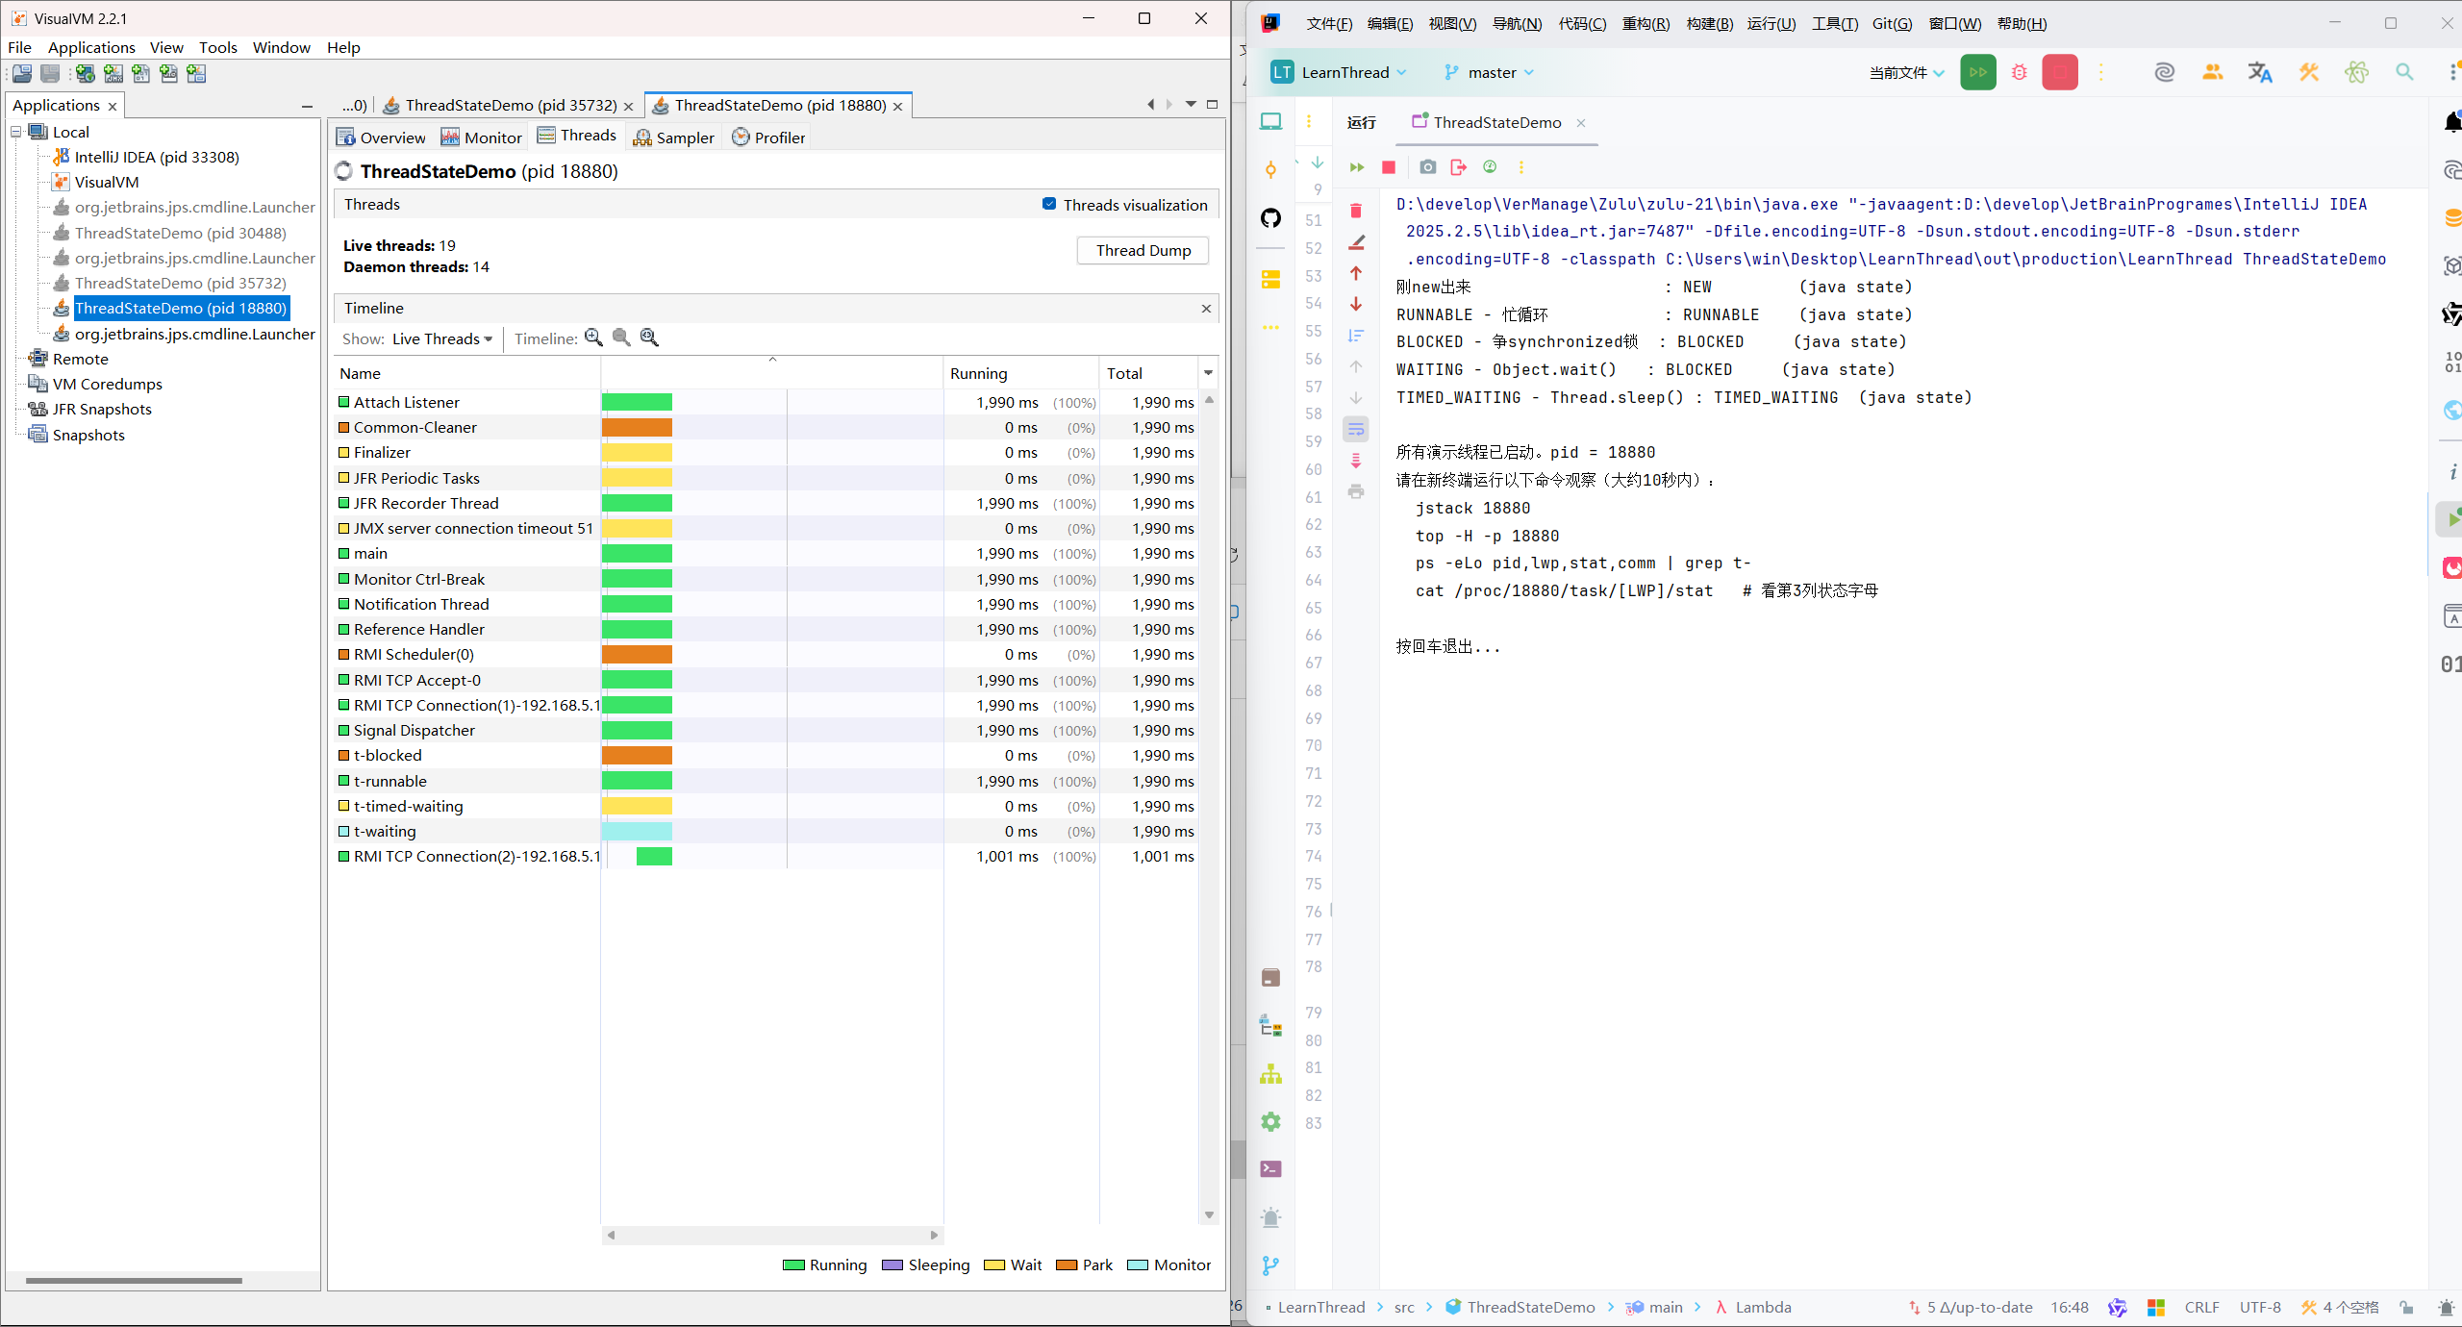Click the timeline zoom out magnifier icon
Viewport: 2462px width, 1327px height.
click(x=621, y=338)
